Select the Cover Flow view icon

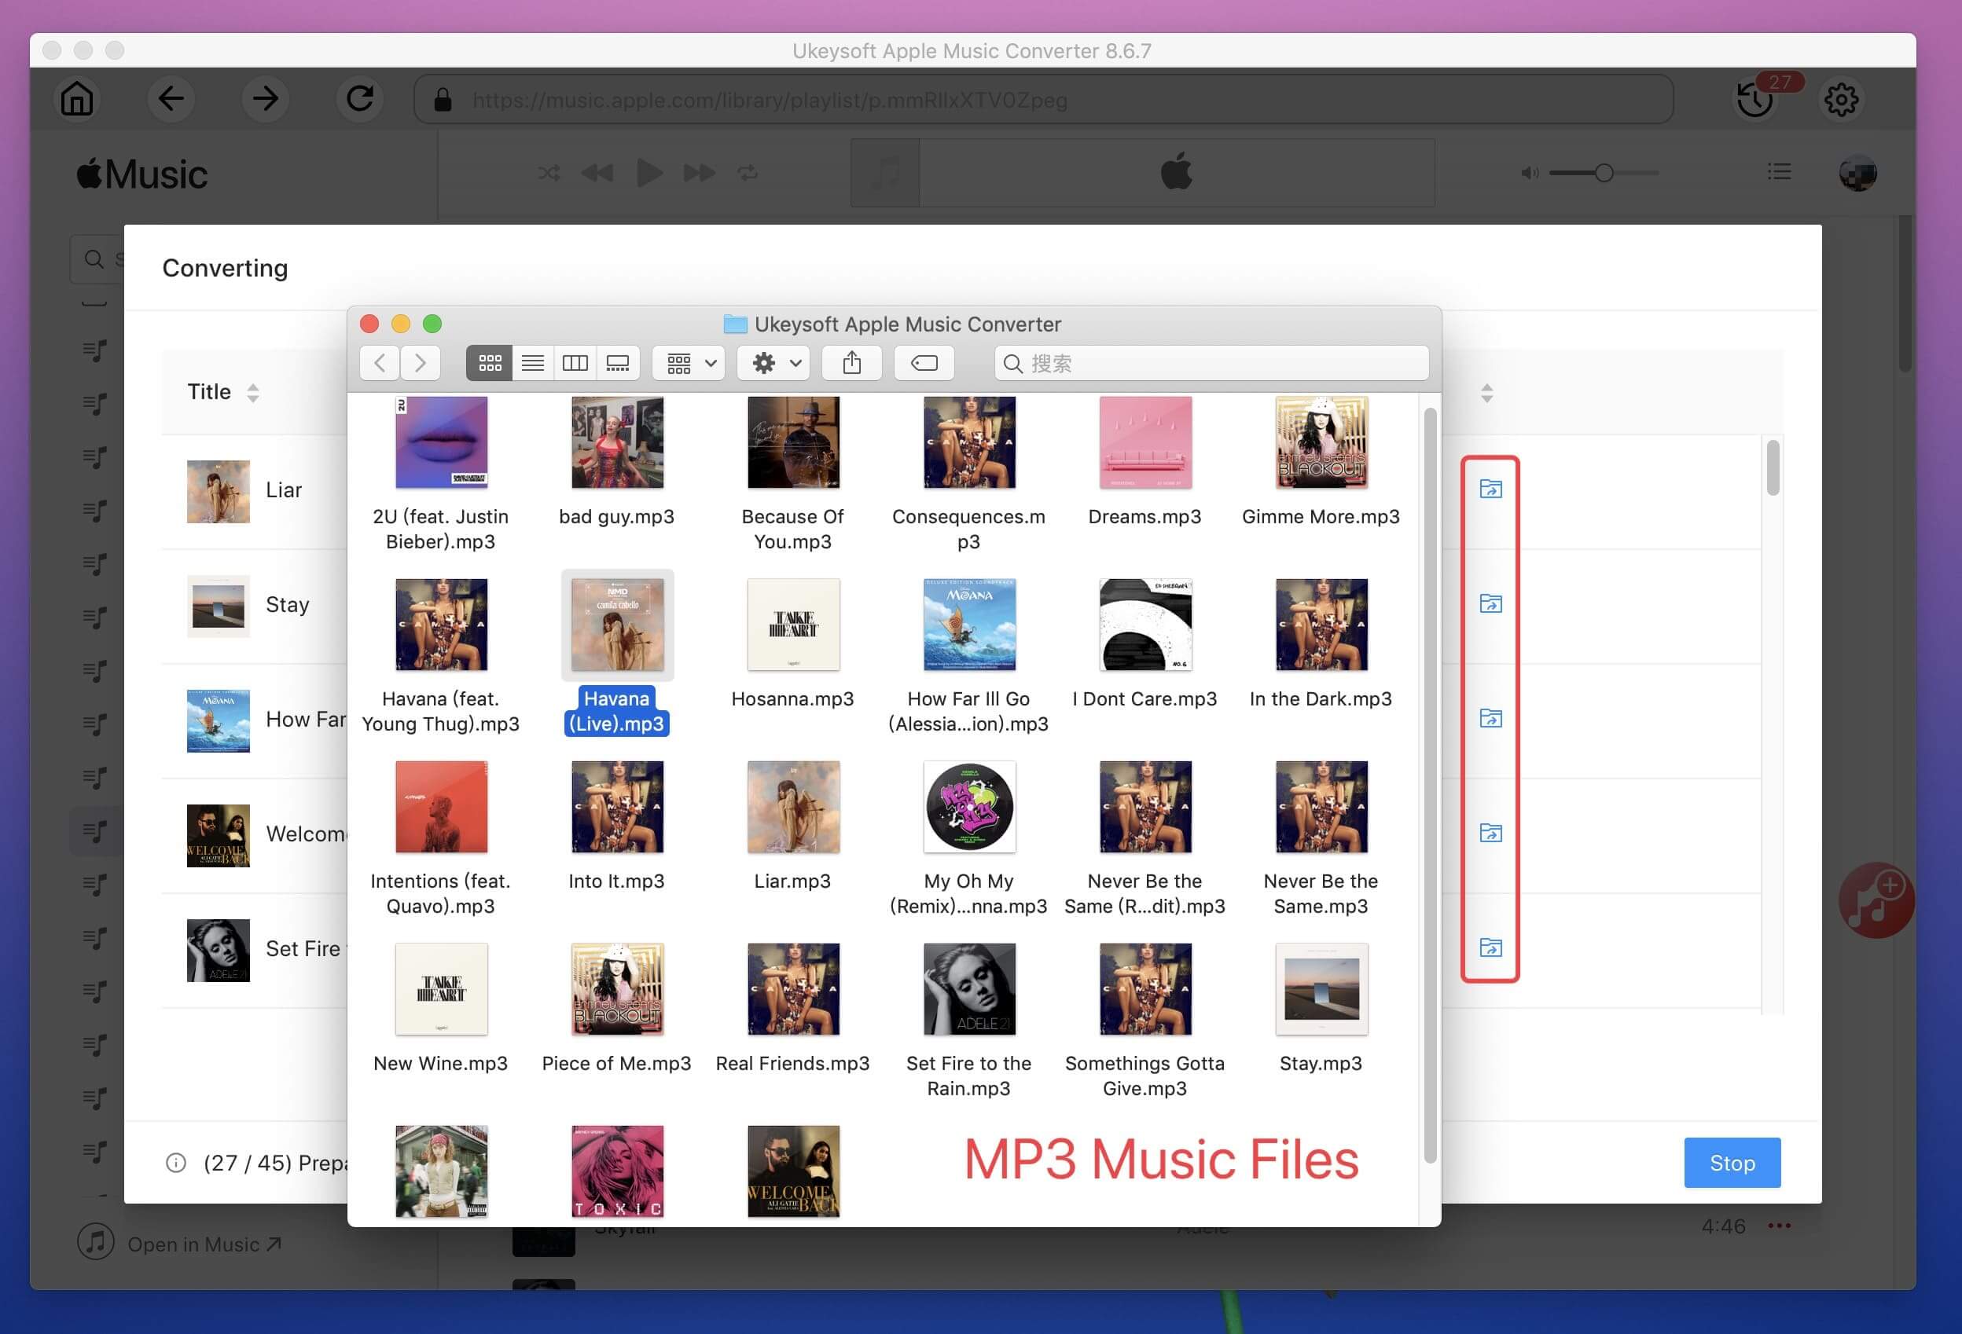pyautogui.click(x=619, y=362)
